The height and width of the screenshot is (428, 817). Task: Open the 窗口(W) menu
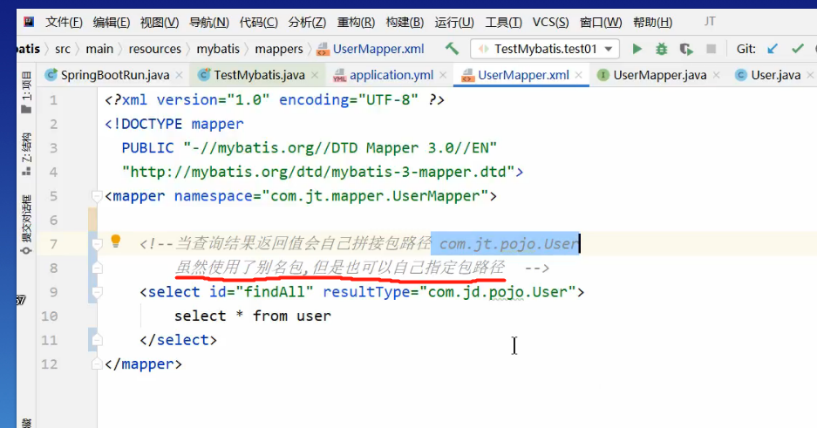click(601, 23)
